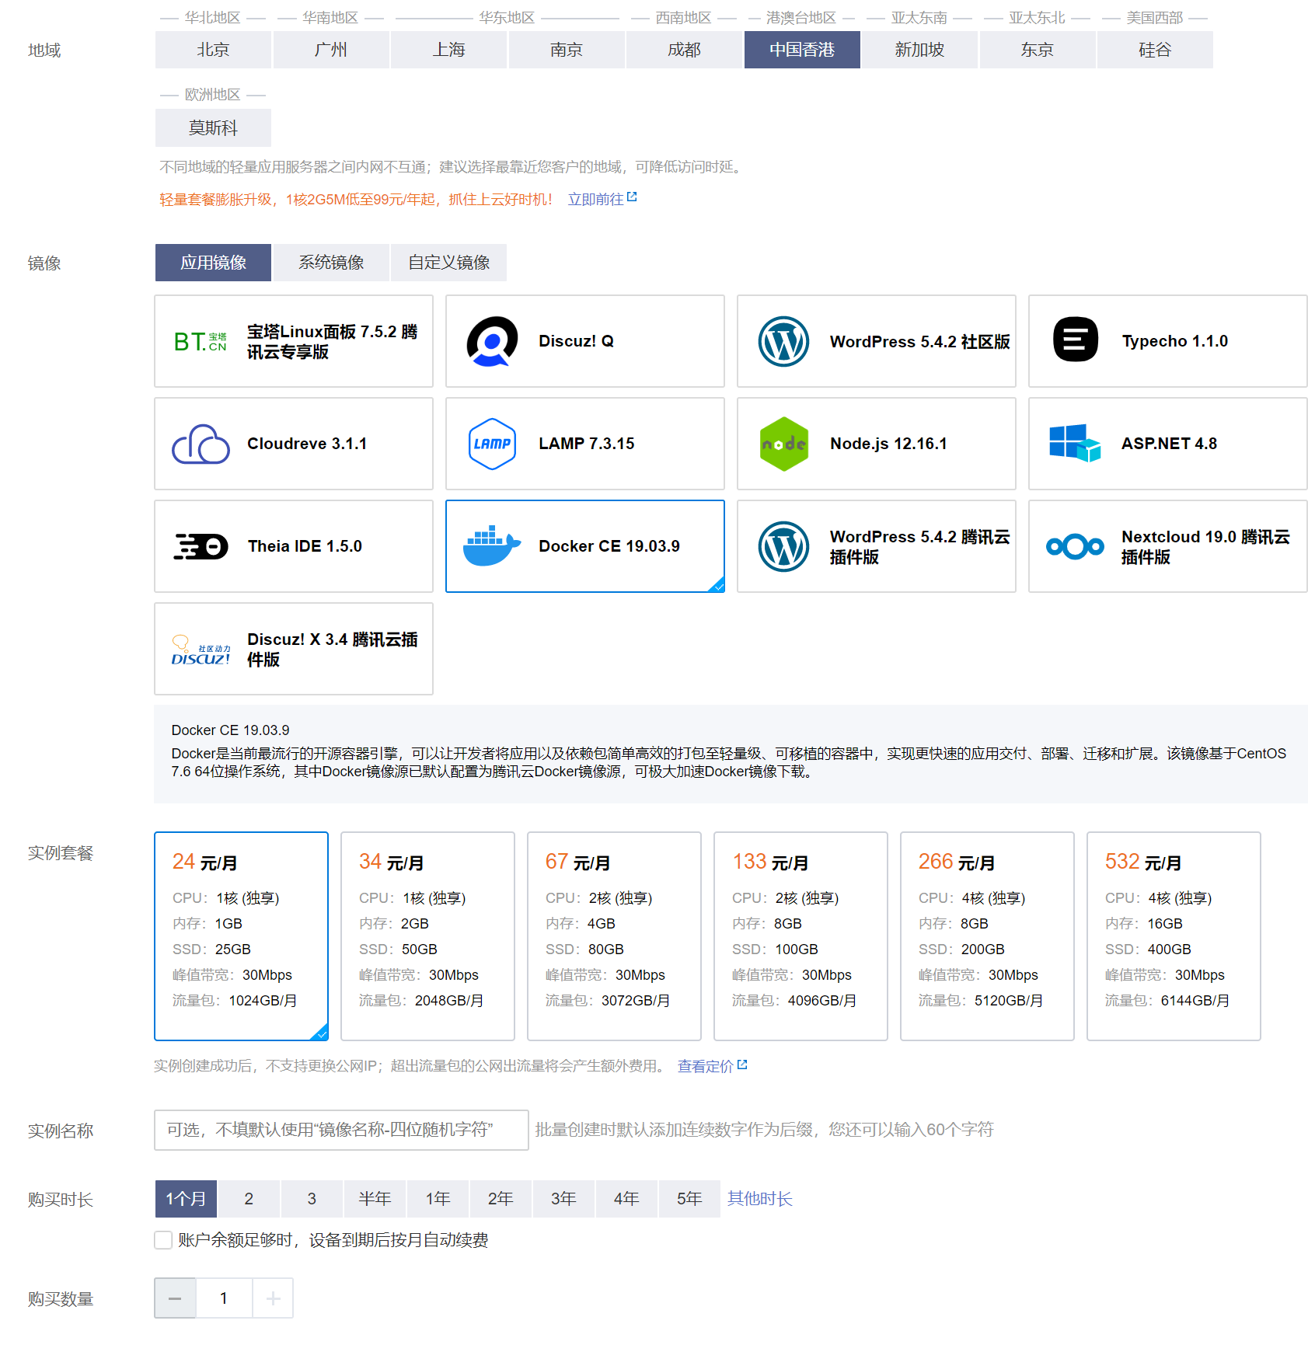The width and height of the screenshot is (1308, 1345).
Task: Switch to the 系统镜像 tab
Action: (x=330, y=263)
